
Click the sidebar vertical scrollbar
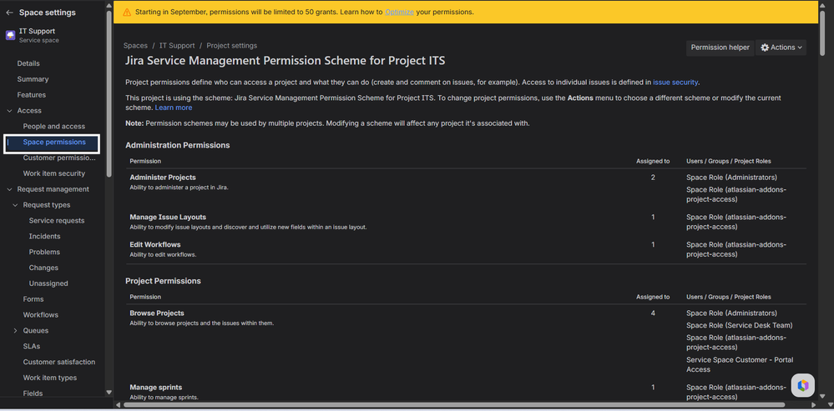[109, 93]
